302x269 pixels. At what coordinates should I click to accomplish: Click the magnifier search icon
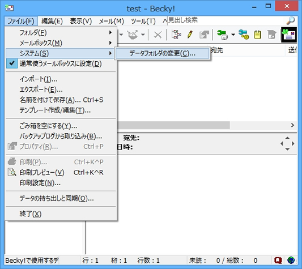291,20
